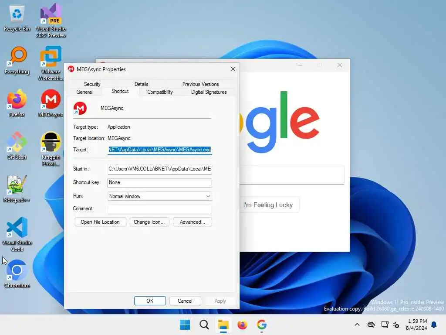
Task: Select Visual Studio Code desktop icon
Action: point(17,234)
